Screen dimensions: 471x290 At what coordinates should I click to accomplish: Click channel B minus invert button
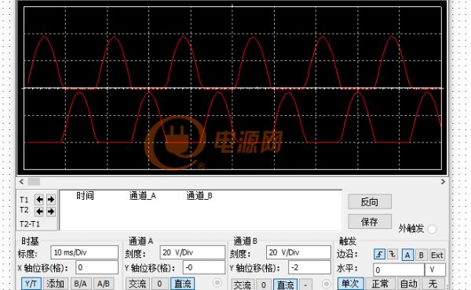click(305, 285)
